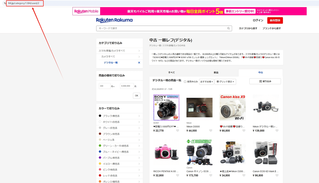Click オレンジ/橙色系 color filter row
This screenshot has height=183, width=319.
pos(119,181)
